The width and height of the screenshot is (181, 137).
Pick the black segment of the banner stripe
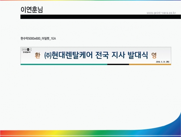click(x=118, y=64)
